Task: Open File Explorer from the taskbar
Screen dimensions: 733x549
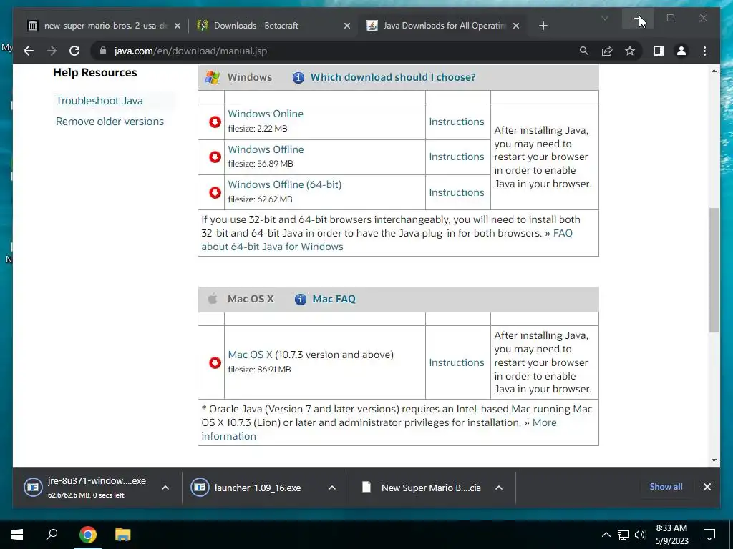Action: 123,535
